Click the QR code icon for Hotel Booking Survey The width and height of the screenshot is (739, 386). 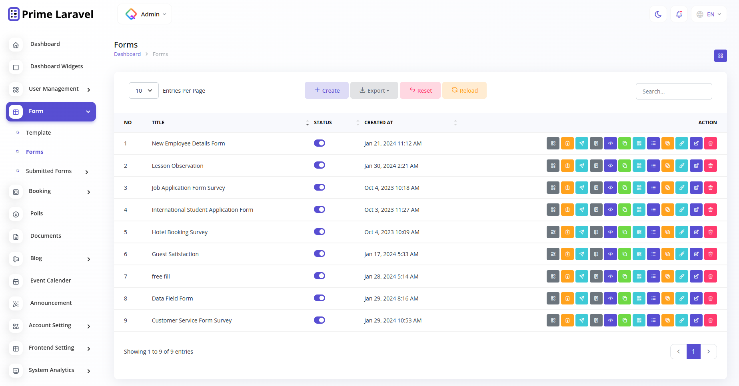pyautogui.click(x=639, y=232)
